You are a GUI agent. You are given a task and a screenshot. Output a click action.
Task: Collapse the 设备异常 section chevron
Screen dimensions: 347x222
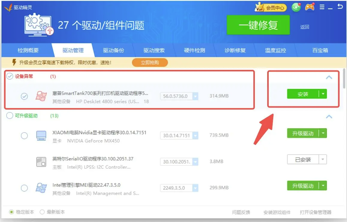pos(329,77)
